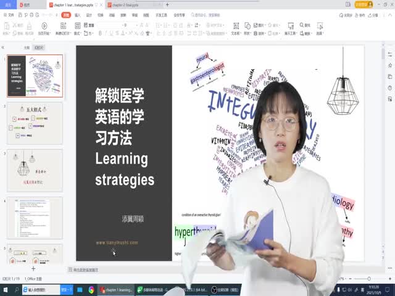This screenshot has width=395, height=296.
Task: Click the Print Preview icon in quick access toolbar
Action: click(37, 15)
